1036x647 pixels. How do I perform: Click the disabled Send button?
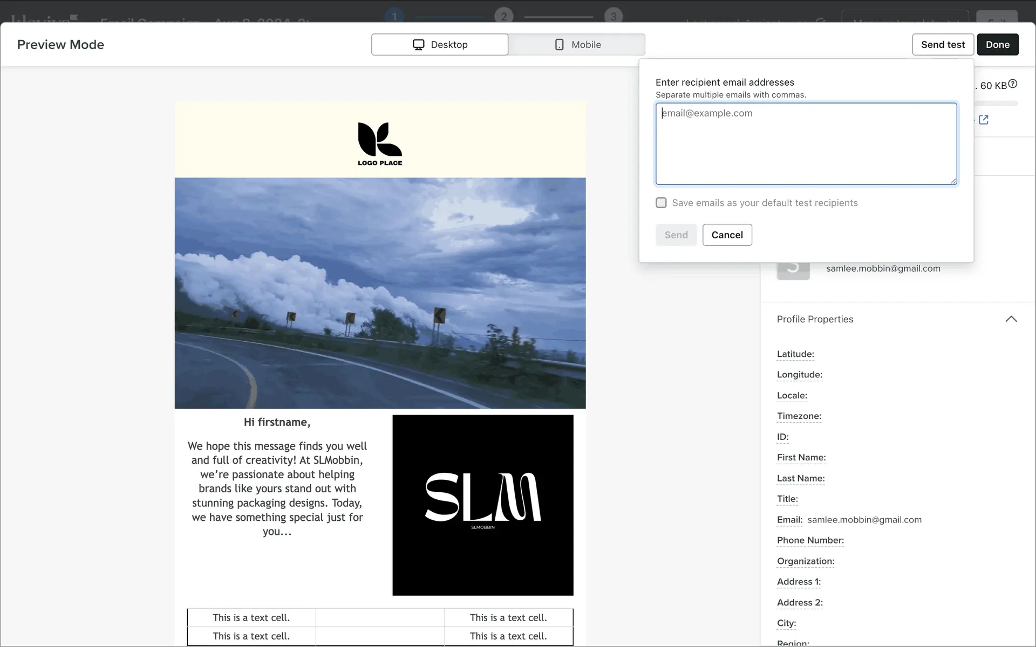coord(676,235)
